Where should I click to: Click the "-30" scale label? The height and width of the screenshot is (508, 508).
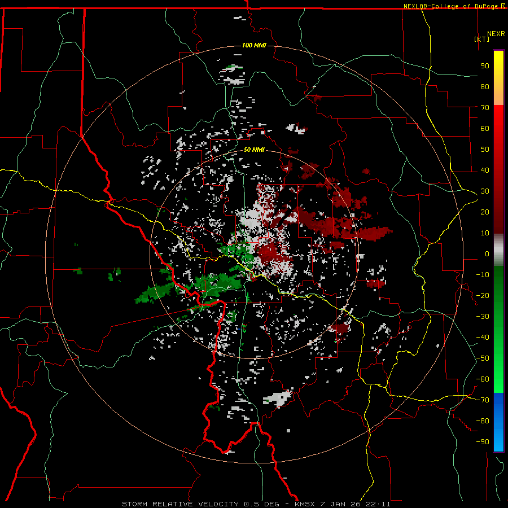pyautogui.click(x=483, y=317)
